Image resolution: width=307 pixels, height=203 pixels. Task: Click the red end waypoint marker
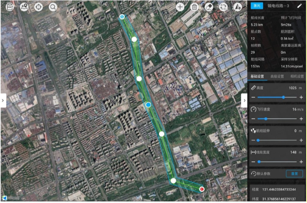(202, 189)
